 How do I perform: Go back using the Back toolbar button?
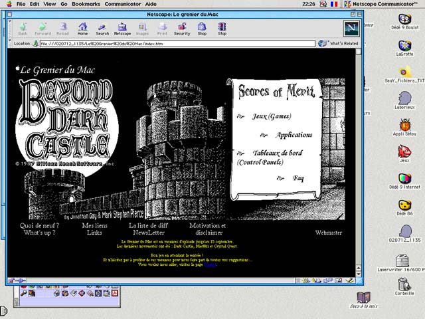pos(23,29)
